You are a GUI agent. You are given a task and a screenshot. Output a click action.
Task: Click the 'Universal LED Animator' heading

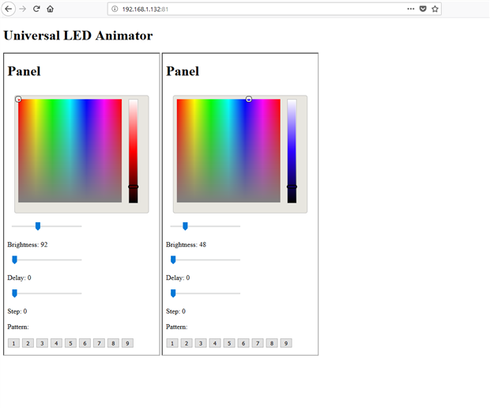tap(78, 36)
